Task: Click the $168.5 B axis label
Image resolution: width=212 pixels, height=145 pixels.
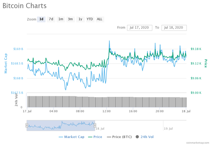Action: (17, 64)
